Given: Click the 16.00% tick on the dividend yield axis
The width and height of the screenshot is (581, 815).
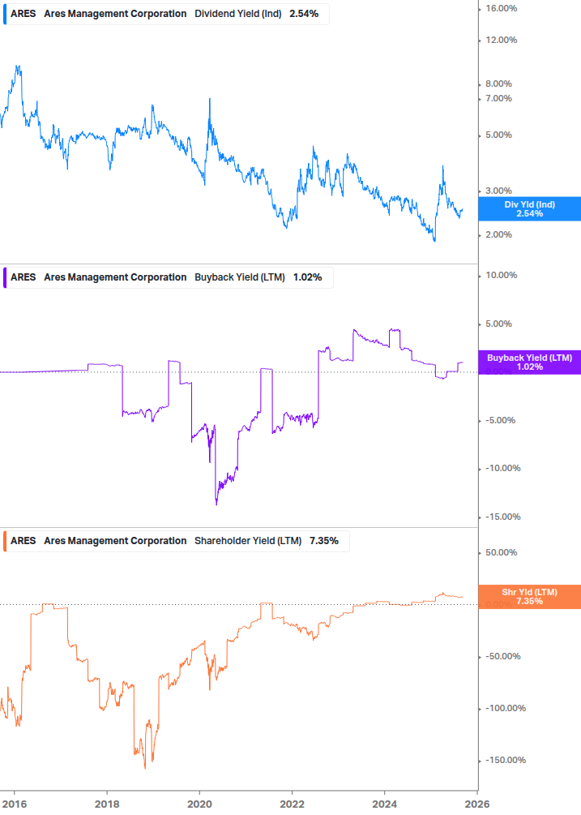Looking at the screenshot, I should 501,8.
